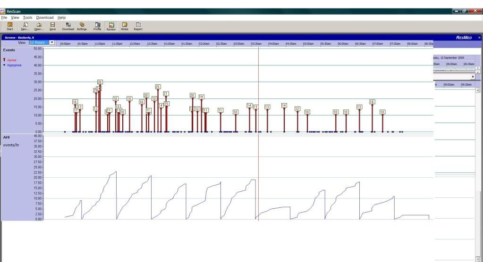This screenshot has height=262, width=483.
Task: Click the right arrow scroll button
Action: coord(473,76)
